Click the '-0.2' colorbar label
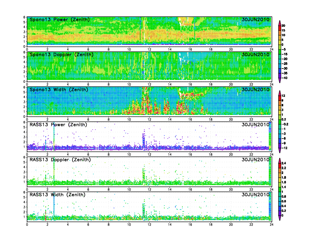 click(x=285, y=124)
